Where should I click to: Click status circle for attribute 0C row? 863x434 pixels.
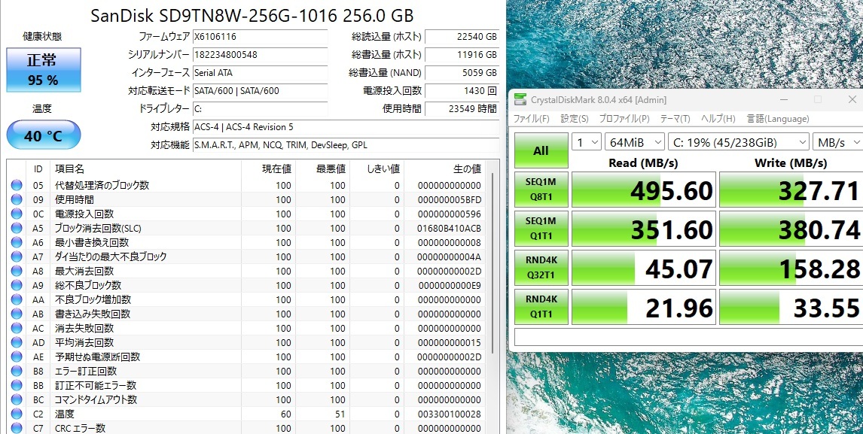(17, 214)
